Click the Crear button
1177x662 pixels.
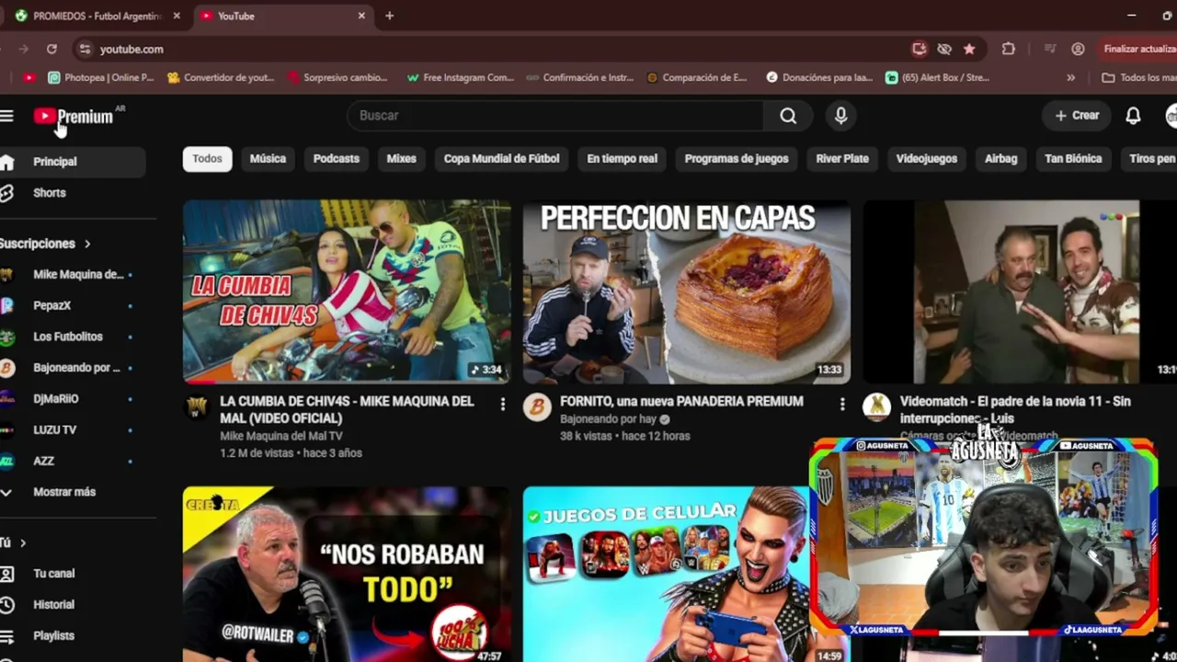[x=1077, y=116]
